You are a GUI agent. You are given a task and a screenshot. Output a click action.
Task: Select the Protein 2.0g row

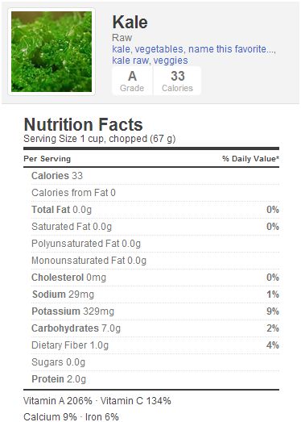pos(155,379)
